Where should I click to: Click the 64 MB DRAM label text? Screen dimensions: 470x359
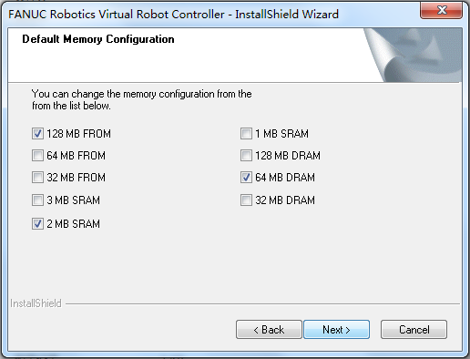point(285,178)
